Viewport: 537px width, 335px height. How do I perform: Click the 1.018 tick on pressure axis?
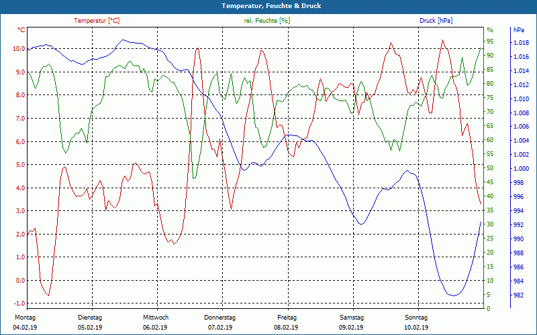[522, 43]
